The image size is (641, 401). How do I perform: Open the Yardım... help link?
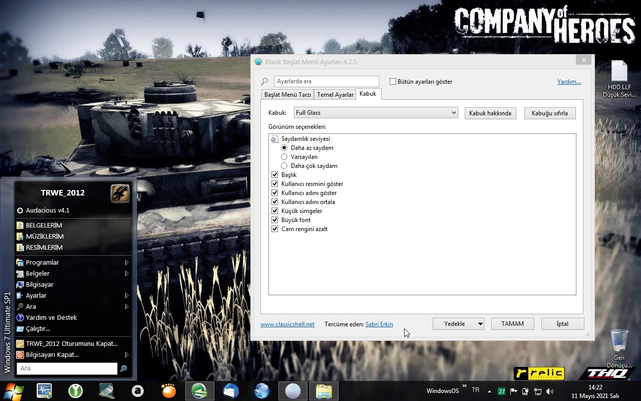pyautogui.click(x=569, y=81)
